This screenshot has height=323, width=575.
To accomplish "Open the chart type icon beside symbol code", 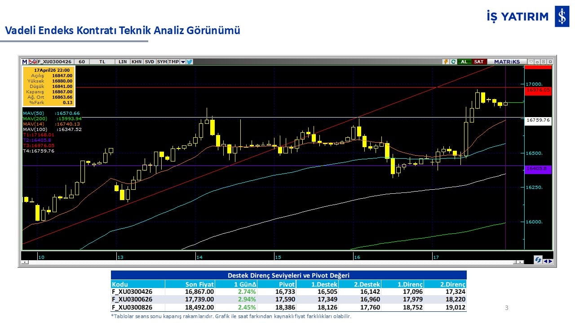I will pos(33,62).
